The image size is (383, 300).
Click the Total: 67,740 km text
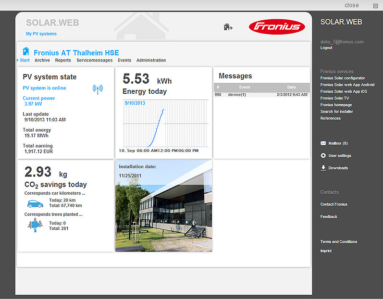click(65, 205)
